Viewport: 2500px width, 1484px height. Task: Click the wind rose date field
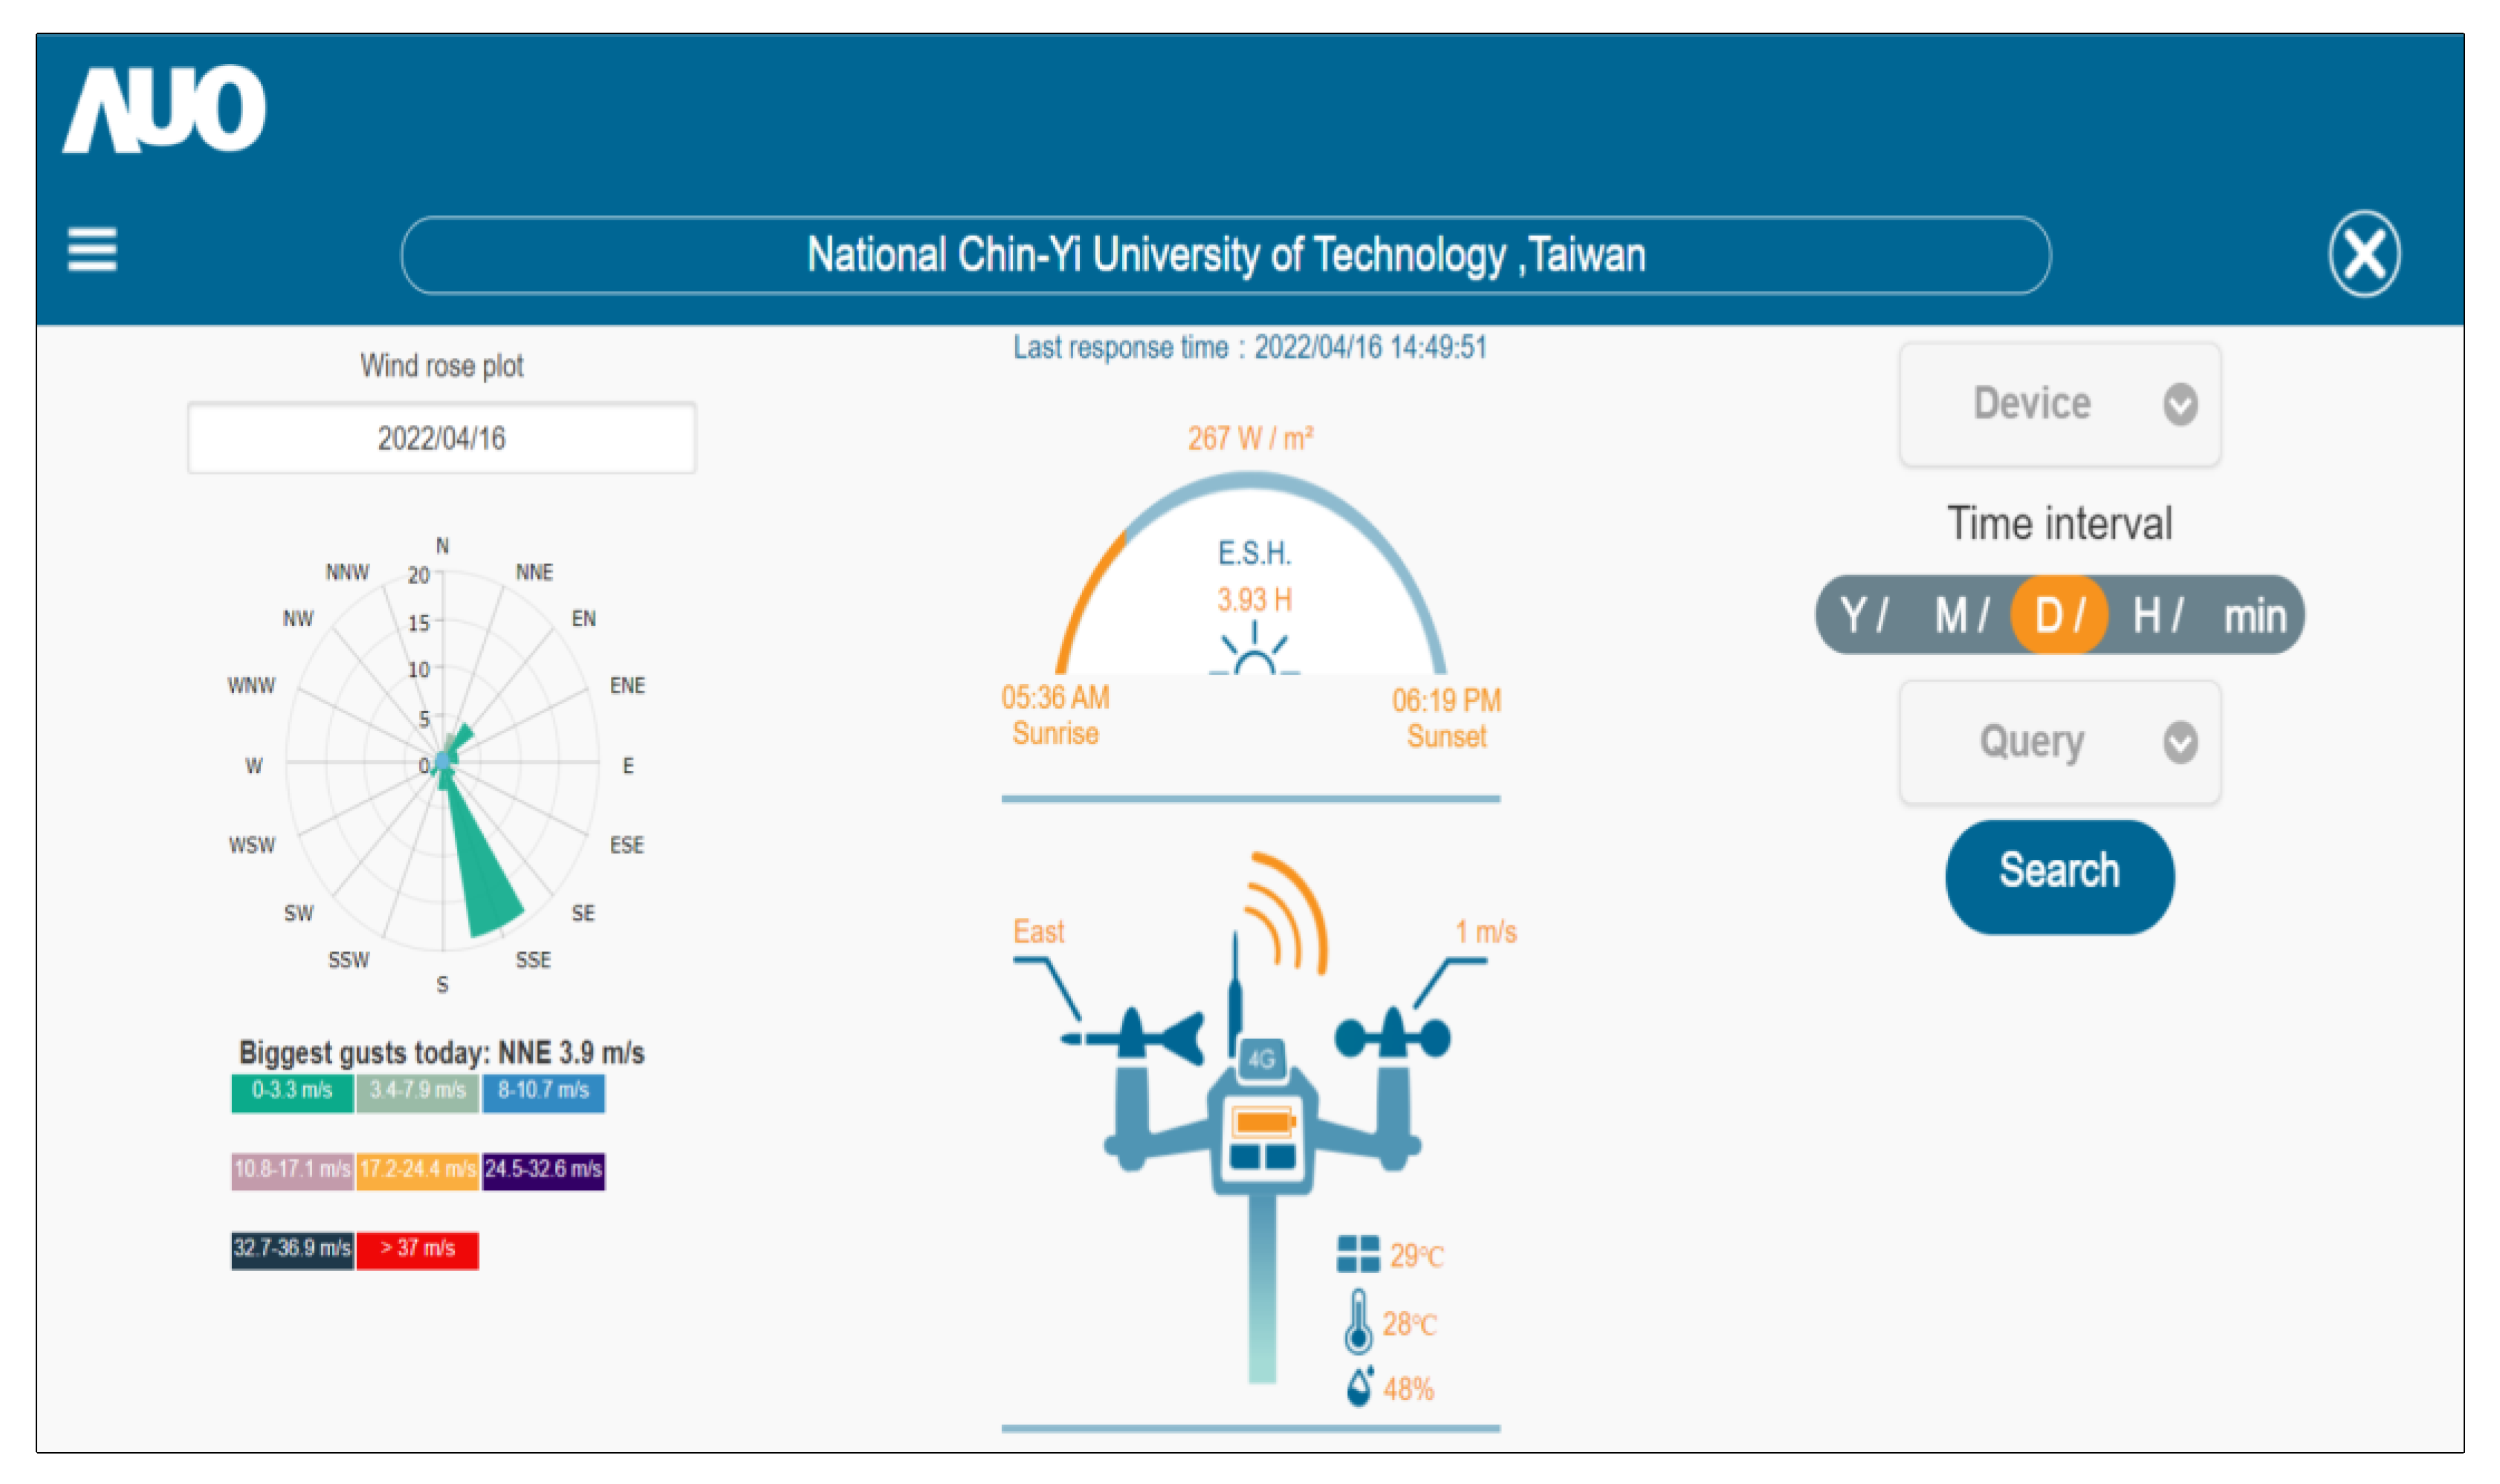click(441, 438)
